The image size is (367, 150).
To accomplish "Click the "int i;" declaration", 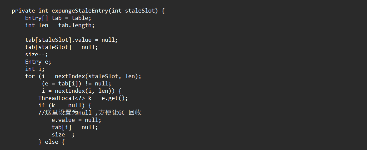I will [35, 69].
